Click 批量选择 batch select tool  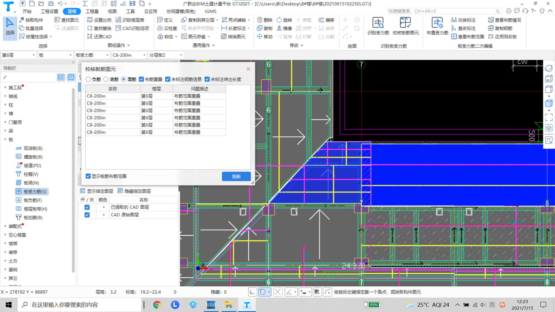point(31,28)
